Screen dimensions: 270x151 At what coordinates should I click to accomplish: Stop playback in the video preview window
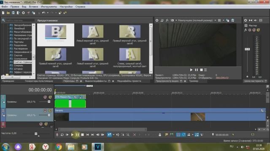tap(201, 70)
